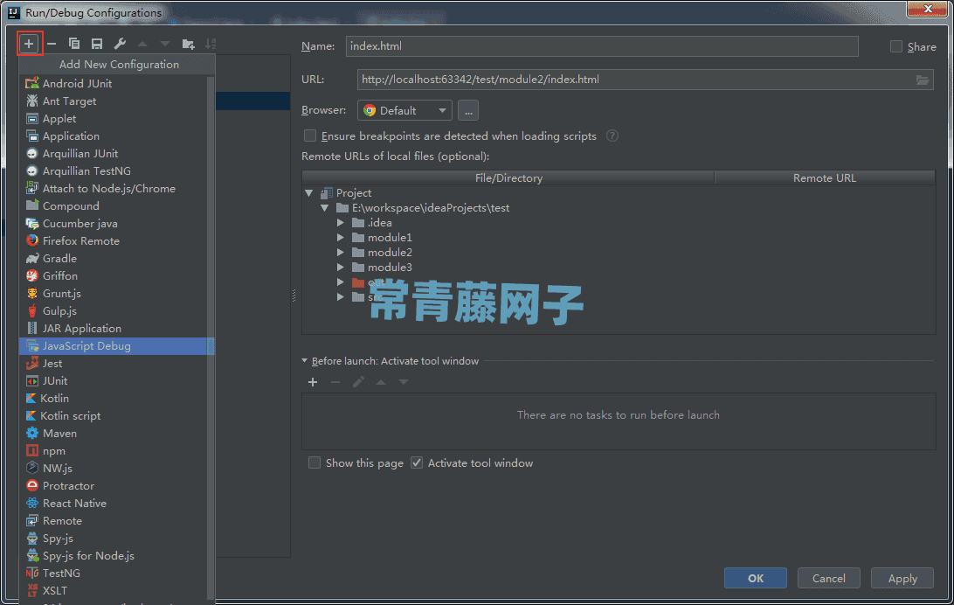Expand the module1 folder
This screenshot has height=605, width=954.
point(341,238)
